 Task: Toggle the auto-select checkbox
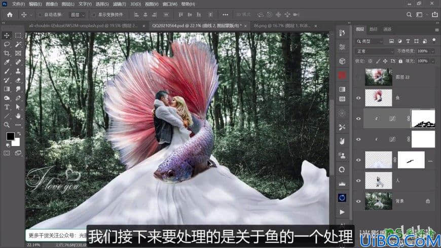(40, 15)
